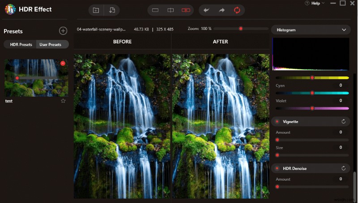Click the save/export image icon

click(x=112, y=10)
